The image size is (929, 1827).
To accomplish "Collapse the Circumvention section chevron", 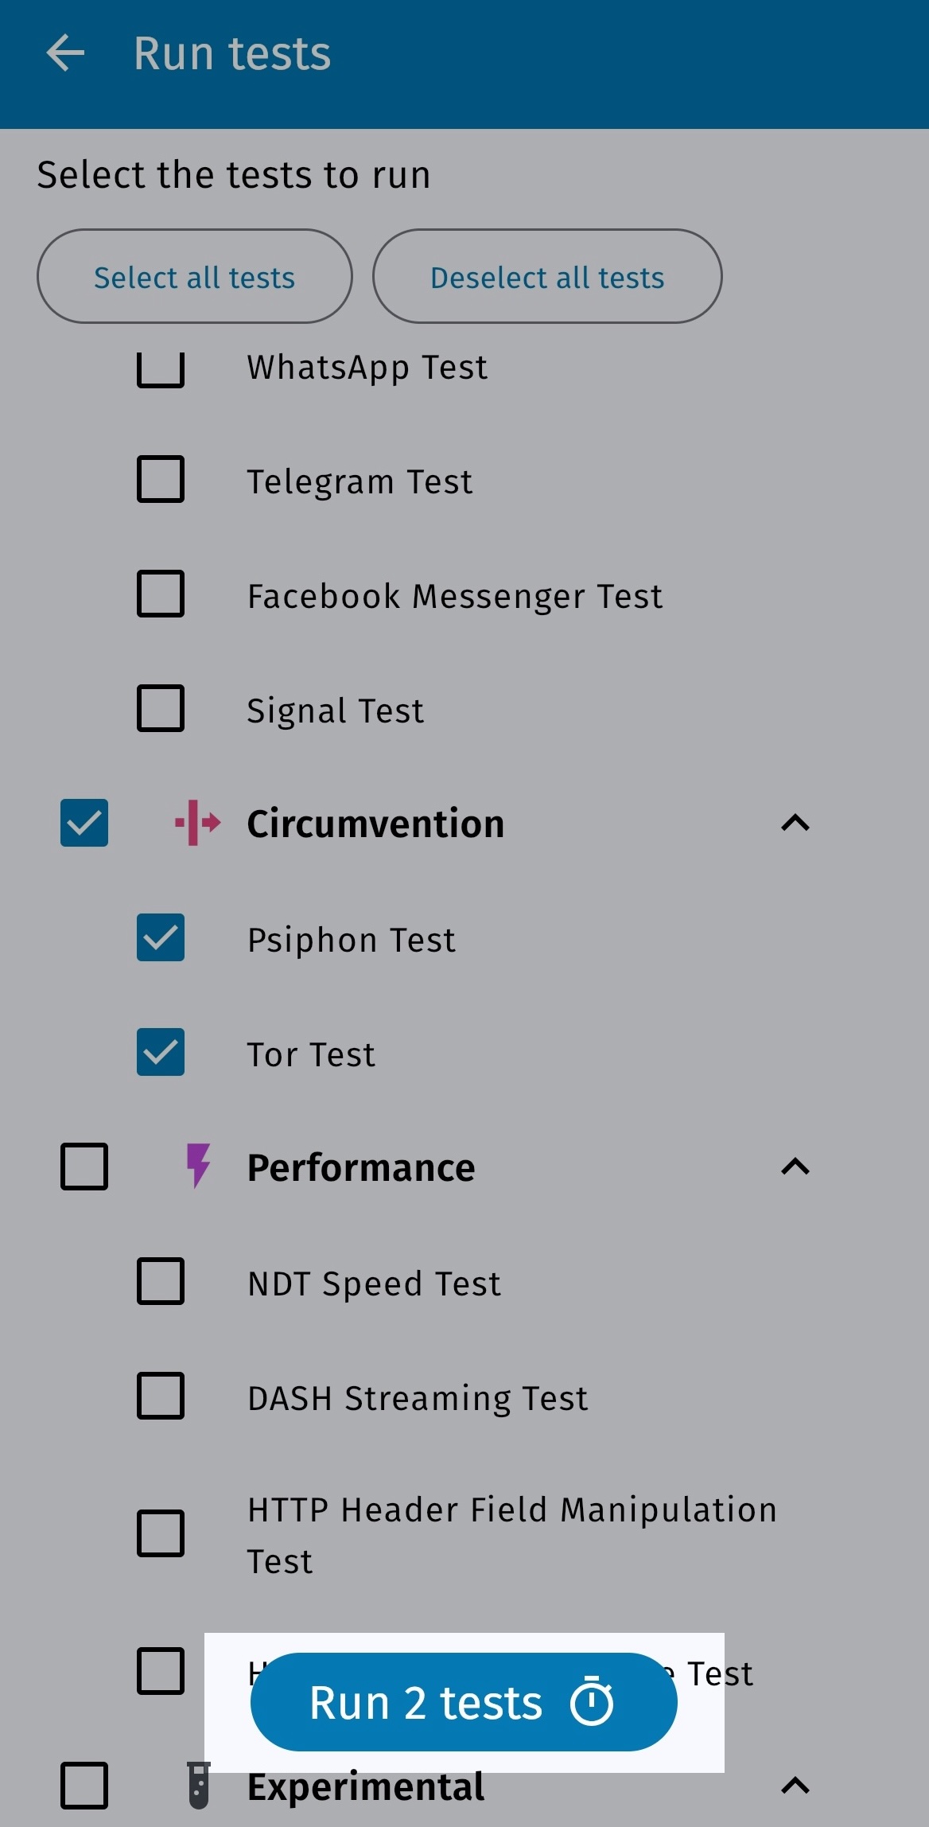I will point(795,823).
